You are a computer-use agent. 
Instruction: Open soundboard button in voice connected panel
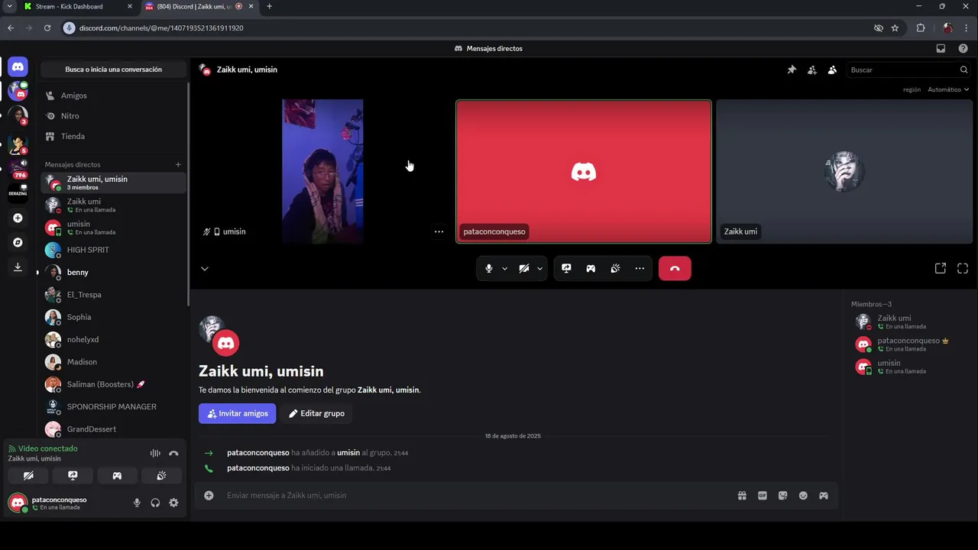tap(161, 475)
